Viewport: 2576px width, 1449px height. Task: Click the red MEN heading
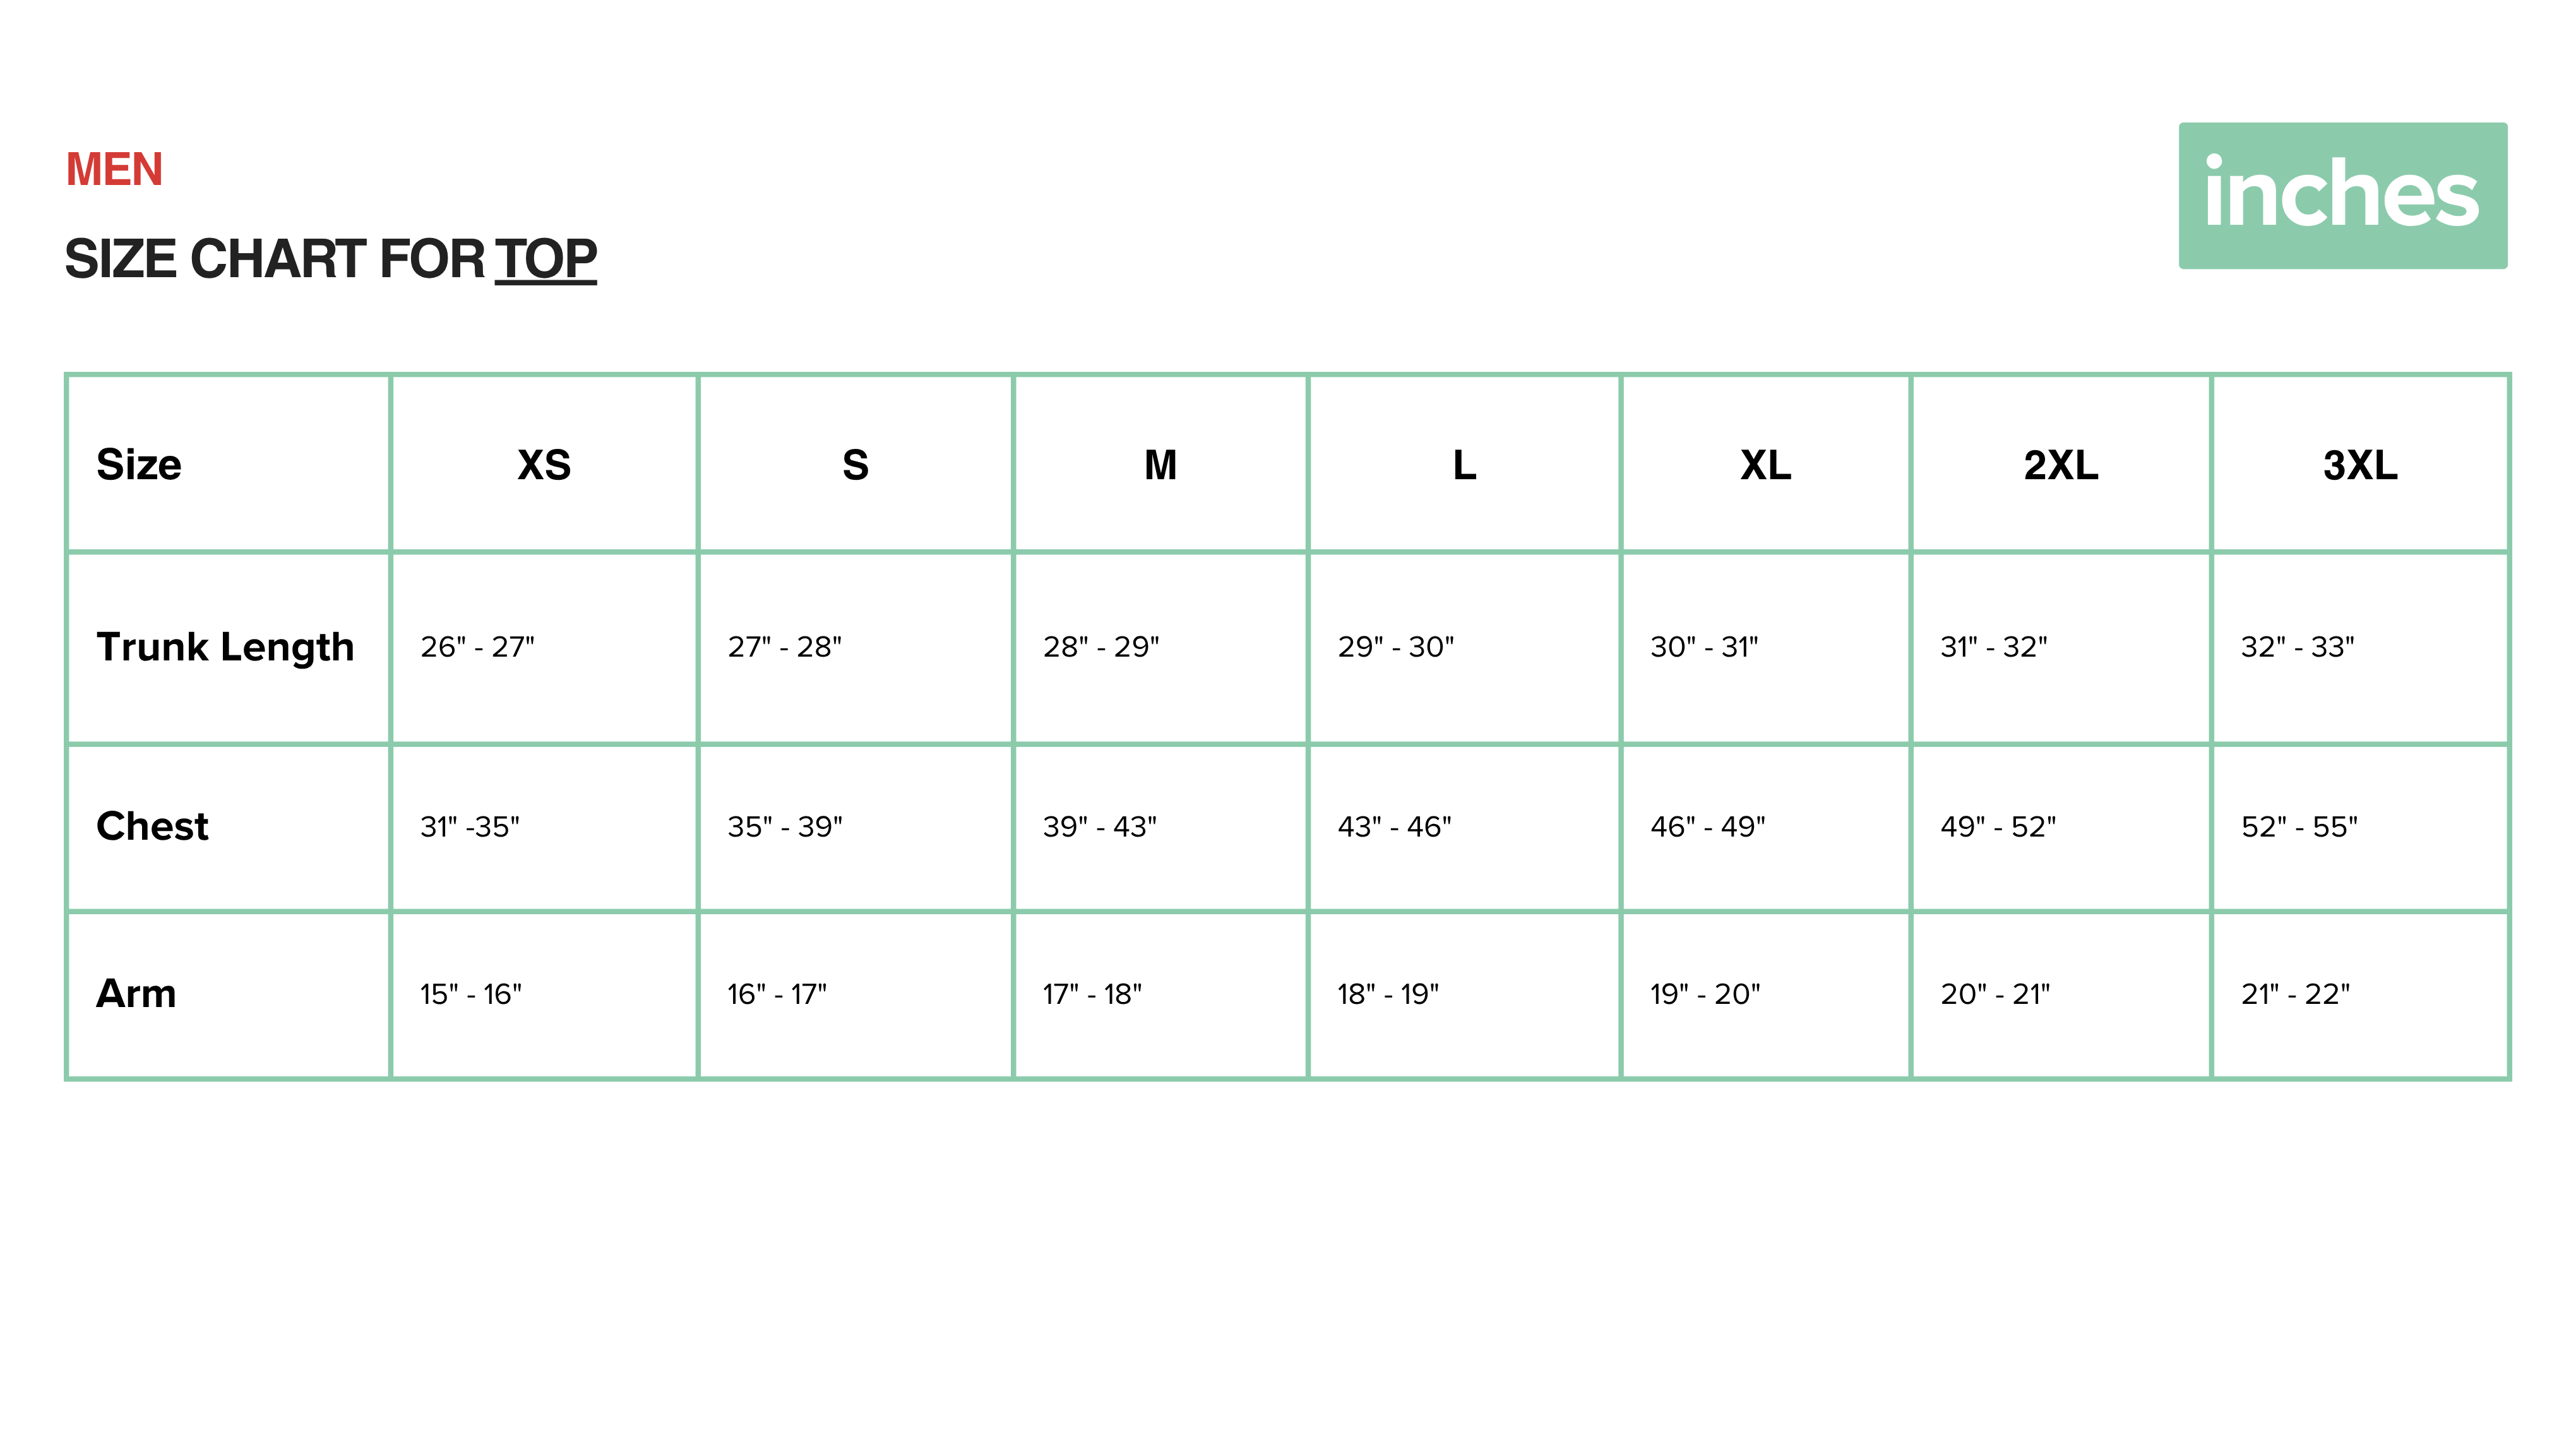(114, 170)
